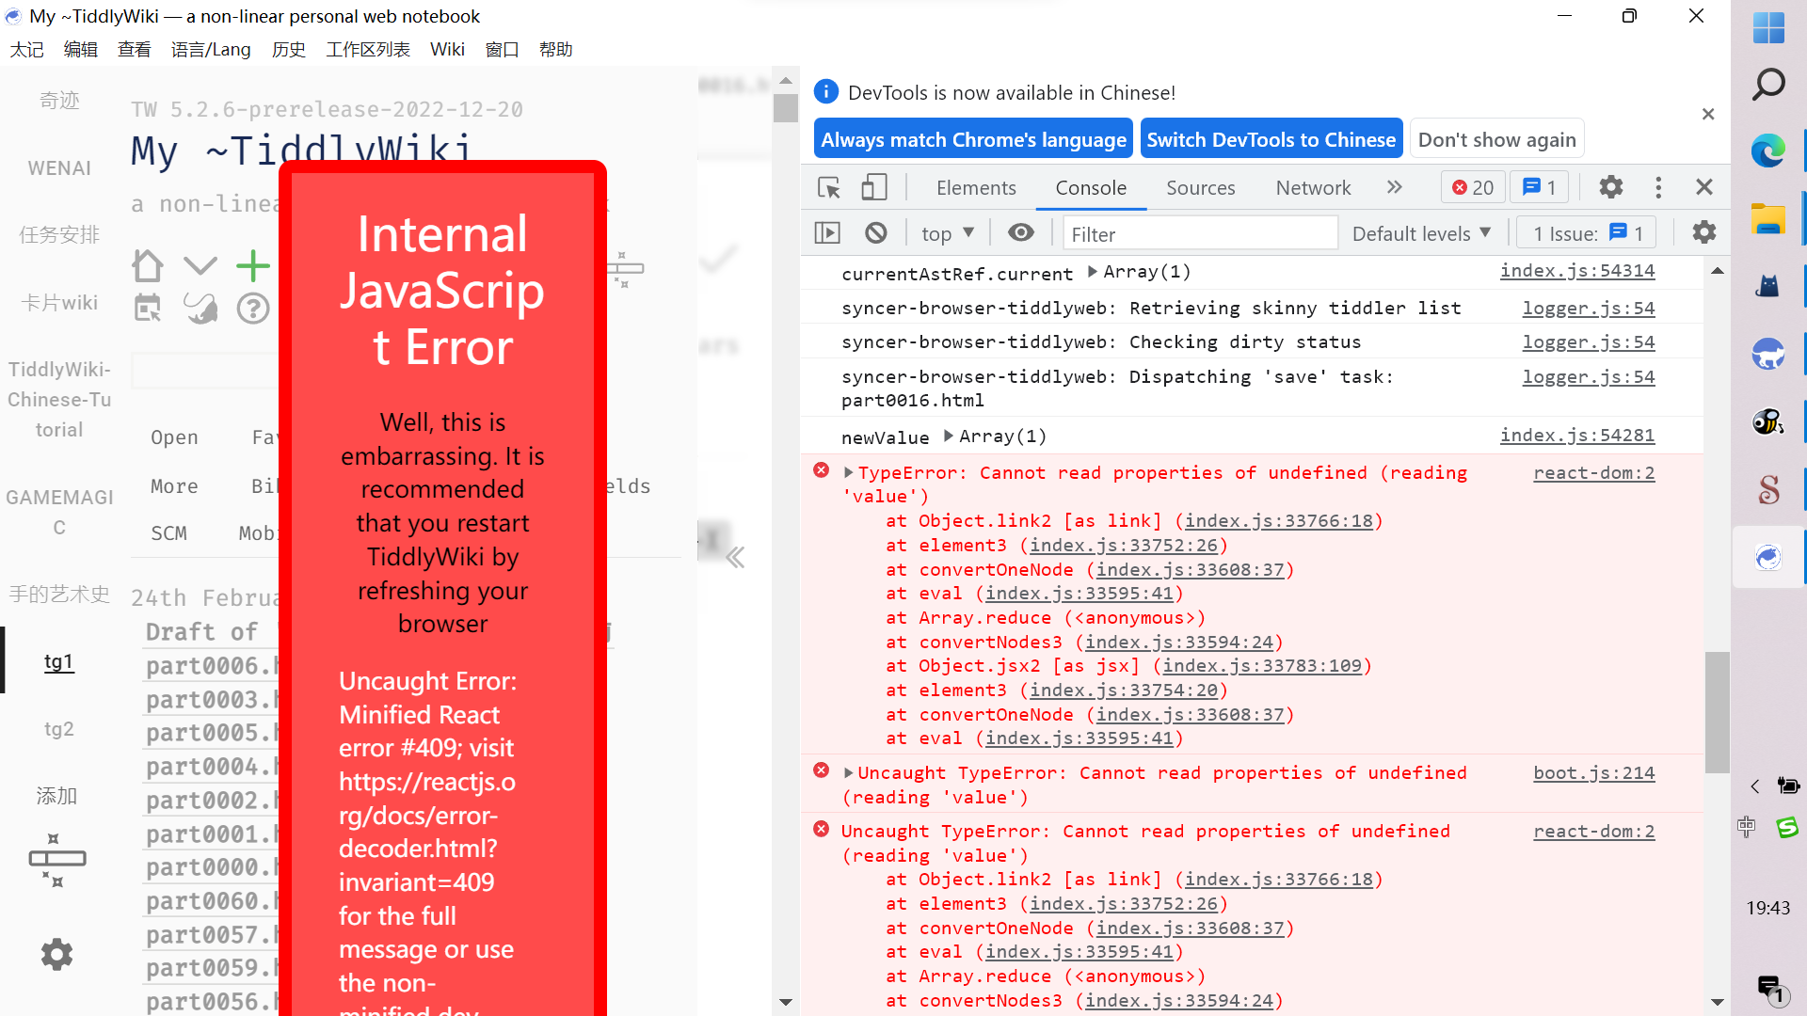Open Microsoft Edge from taskbar
1807x1016 pixels.
1768,151
